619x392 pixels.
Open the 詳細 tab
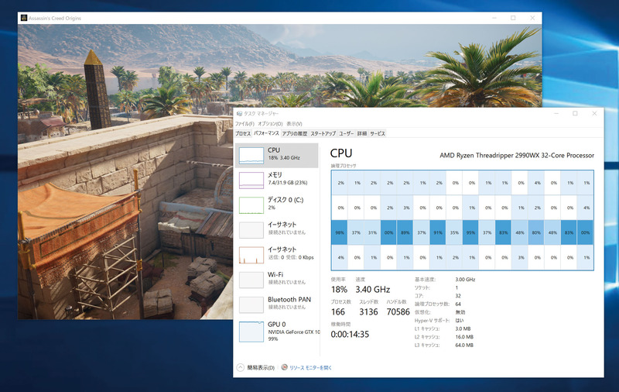click(362, 133)
